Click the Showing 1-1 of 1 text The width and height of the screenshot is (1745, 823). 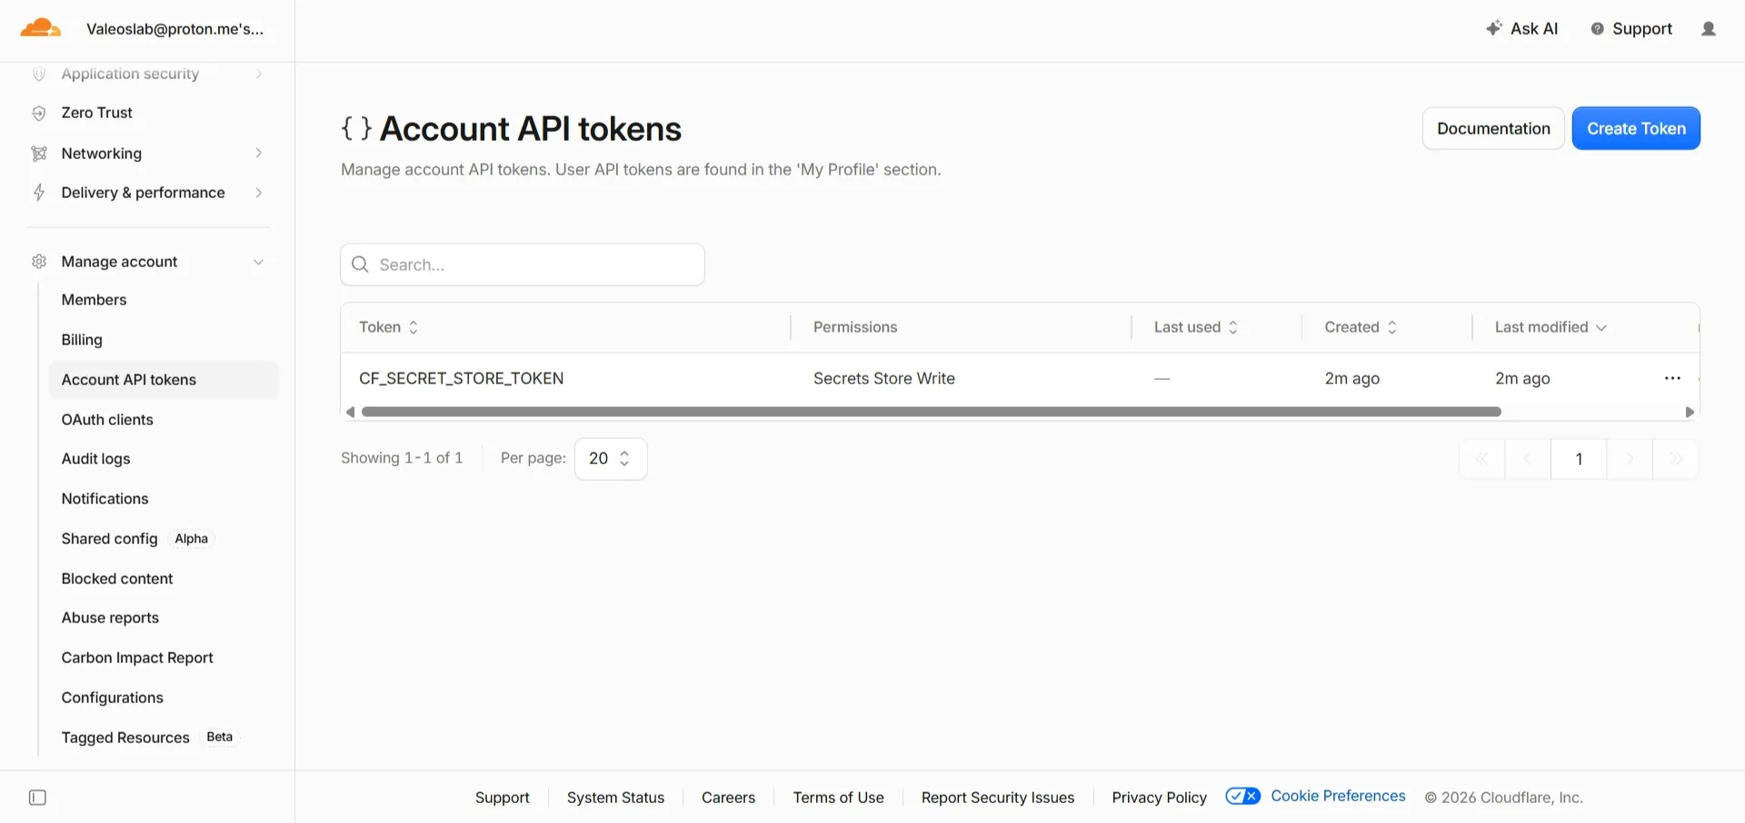[402, 458]
